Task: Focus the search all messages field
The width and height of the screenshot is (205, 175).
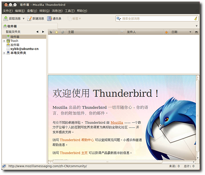Action: (x=158, y=18)
